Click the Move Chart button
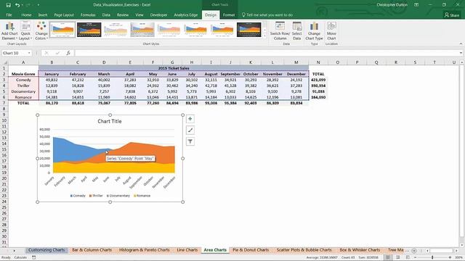This screenshot has height=261, width=465. [331, 30]
